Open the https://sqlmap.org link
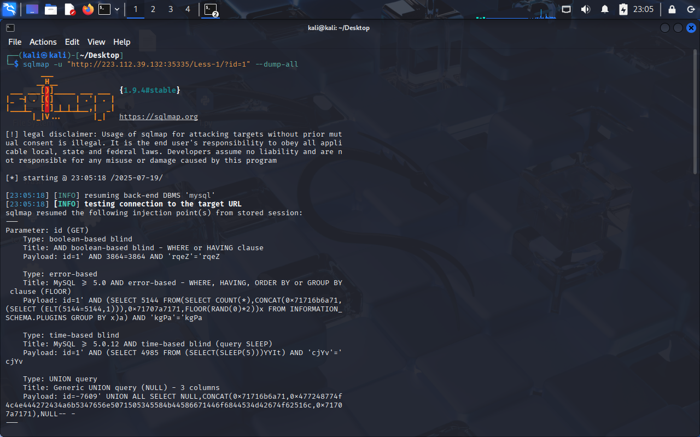 point(159,117)
